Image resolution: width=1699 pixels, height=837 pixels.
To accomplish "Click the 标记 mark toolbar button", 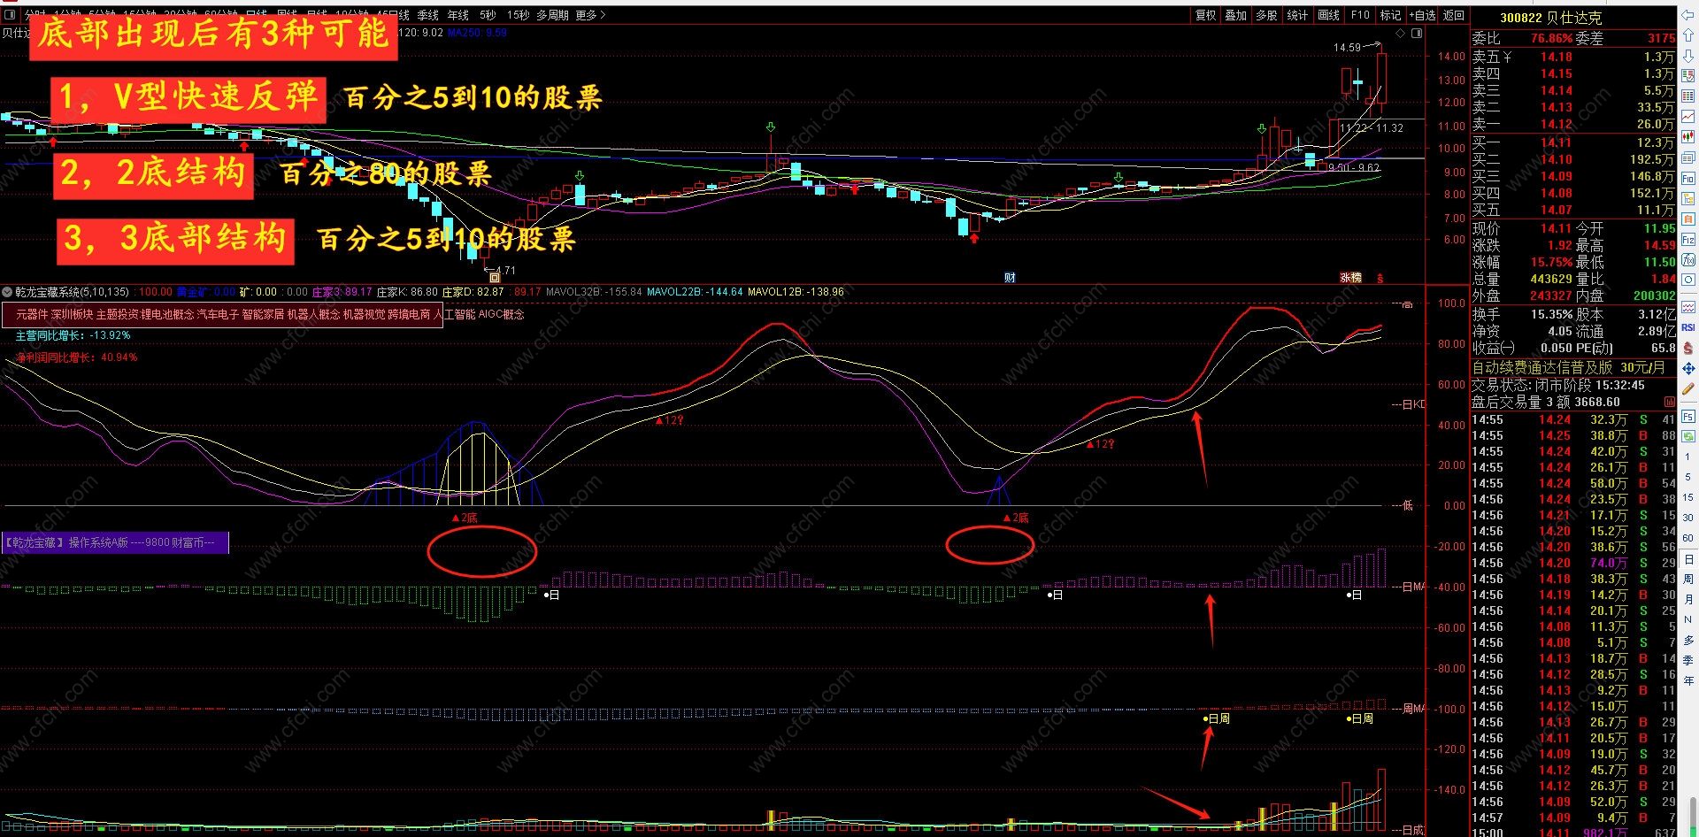I will pyautogui.click(x=1391, y=15).
